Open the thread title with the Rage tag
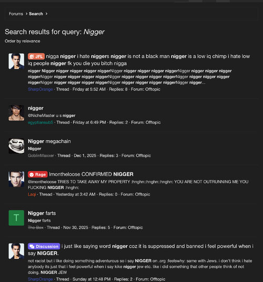The width and height of the screenshot is (263, 282). [91, 174]
